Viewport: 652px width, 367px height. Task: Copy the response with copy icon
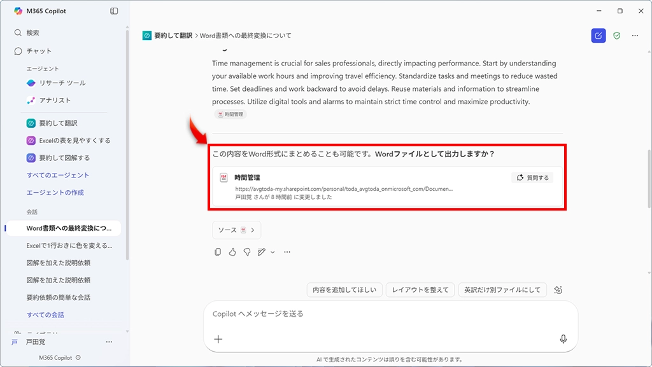point(218,252)
